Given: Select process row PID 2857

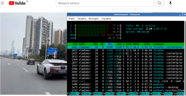Looking at the screenshot, I should (x=126, y=63).
